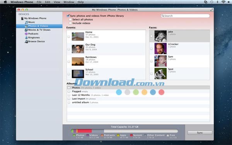Check the Photos album checkbox
The height and width of the screenshot is (145, 232).
pos(69,88)
